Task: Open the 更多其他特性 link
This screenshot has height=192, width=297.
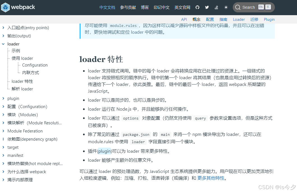Action: click(x=211, y=178)
